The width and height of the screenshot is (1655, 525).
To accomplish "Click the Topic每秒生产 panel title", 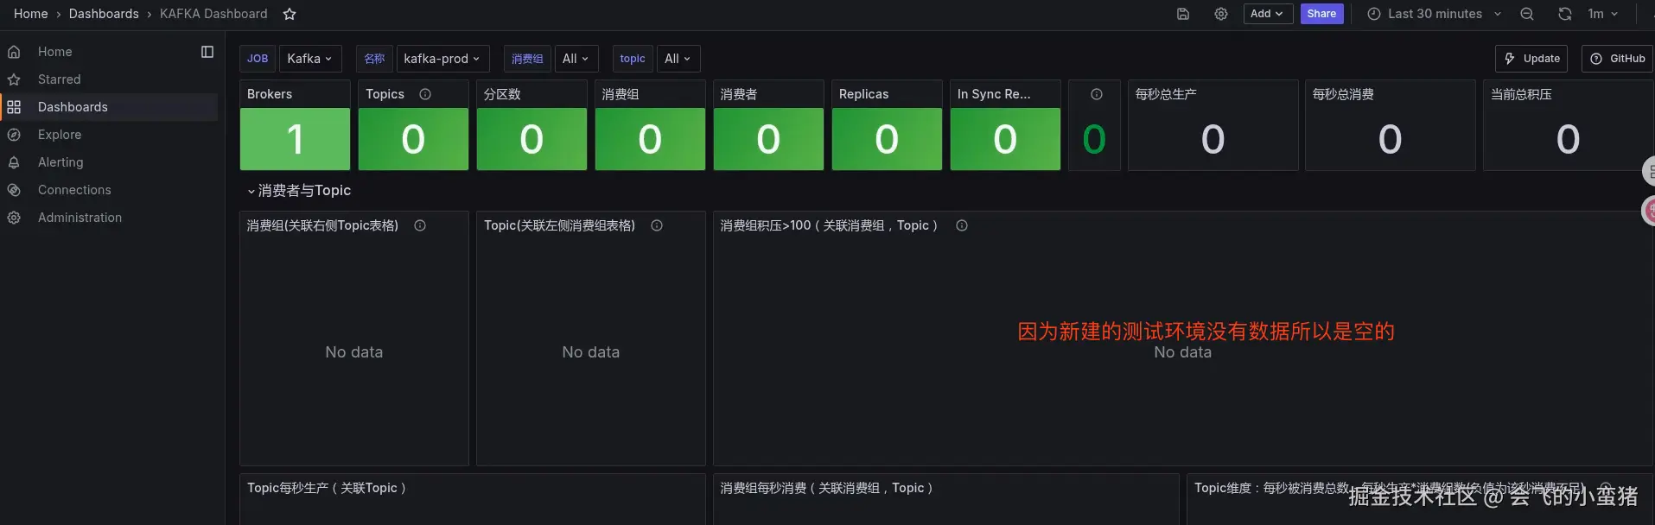I will (327, 488).
